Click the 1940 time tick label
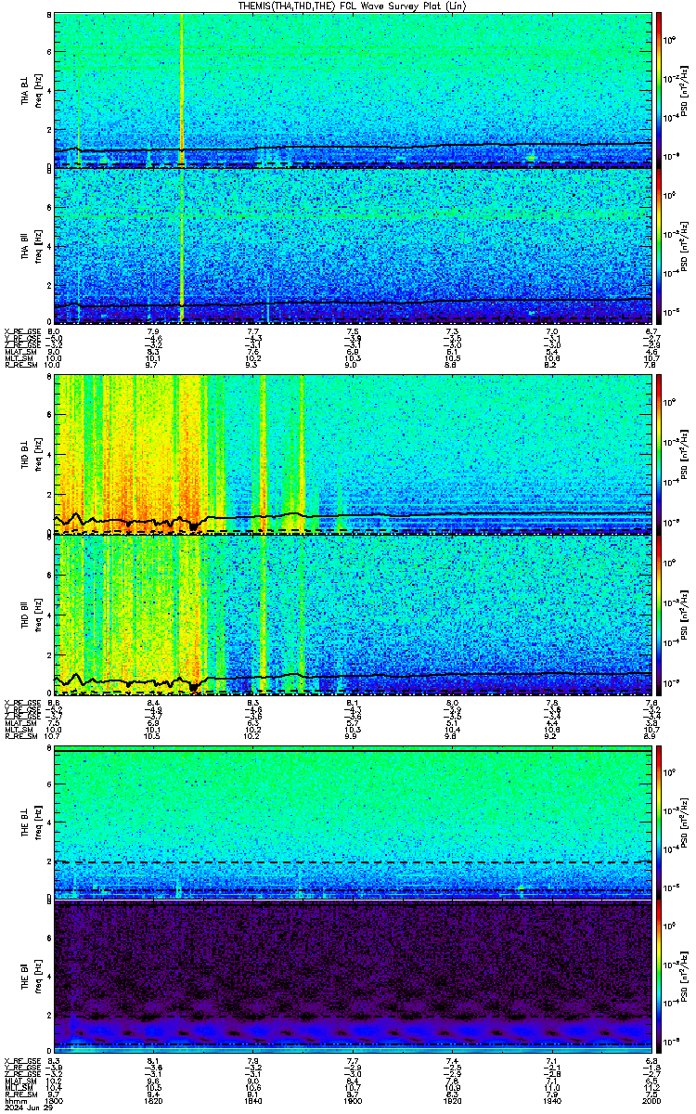 pos(552,1100)
